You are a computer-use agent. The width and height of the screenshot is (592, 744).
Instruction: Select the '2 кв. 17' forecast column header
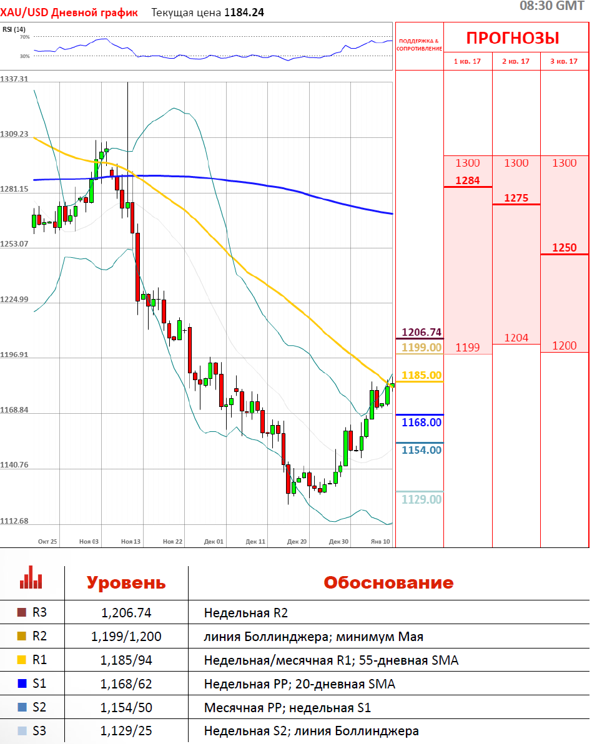[x=516, y=61]
